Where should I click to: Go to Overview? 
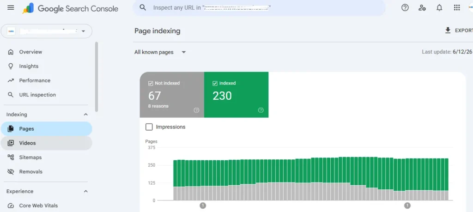tap(47, 52)
